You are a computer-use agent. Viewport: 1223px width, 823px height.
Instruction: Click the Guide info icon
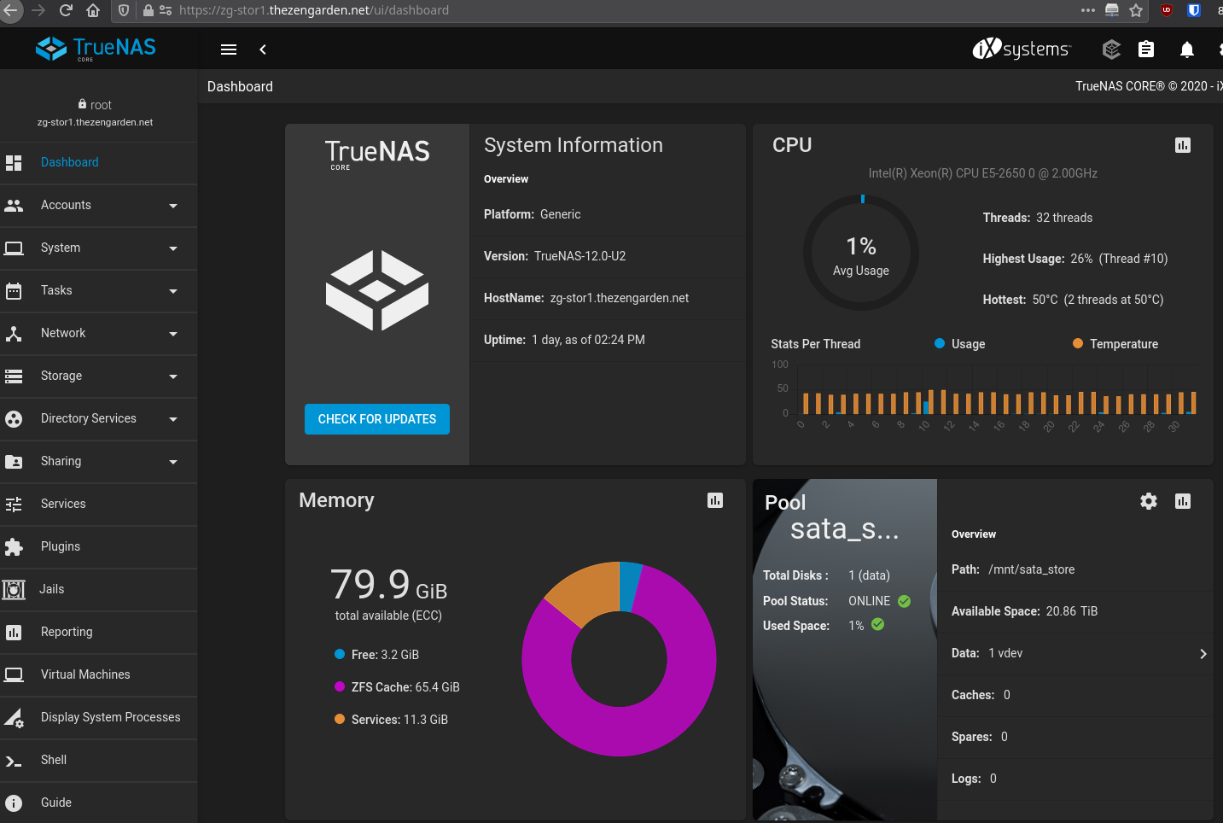14,803
